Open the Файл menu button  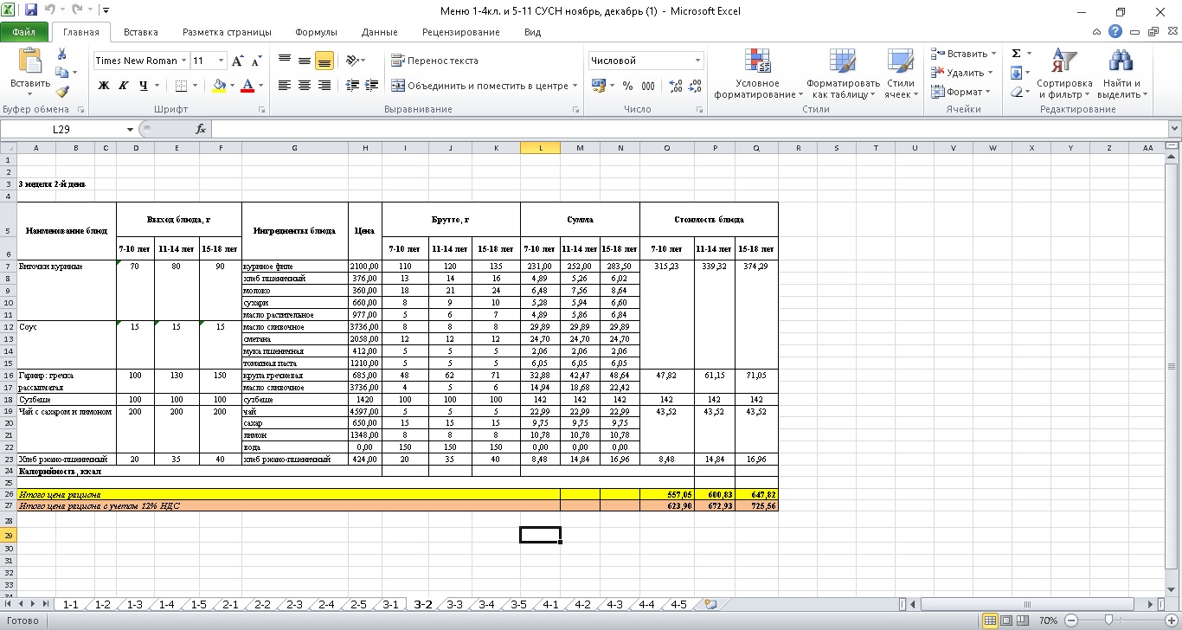coord(24,32)
